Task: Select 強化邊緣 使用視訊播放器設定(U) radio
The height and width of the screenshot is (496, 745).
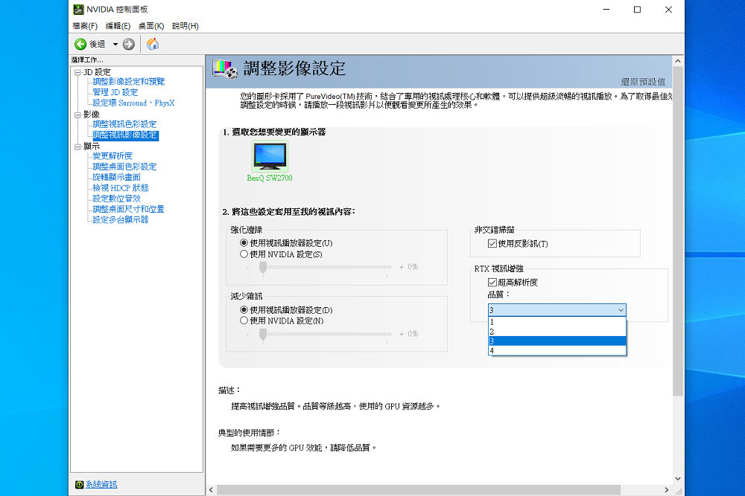Action: 244,242
